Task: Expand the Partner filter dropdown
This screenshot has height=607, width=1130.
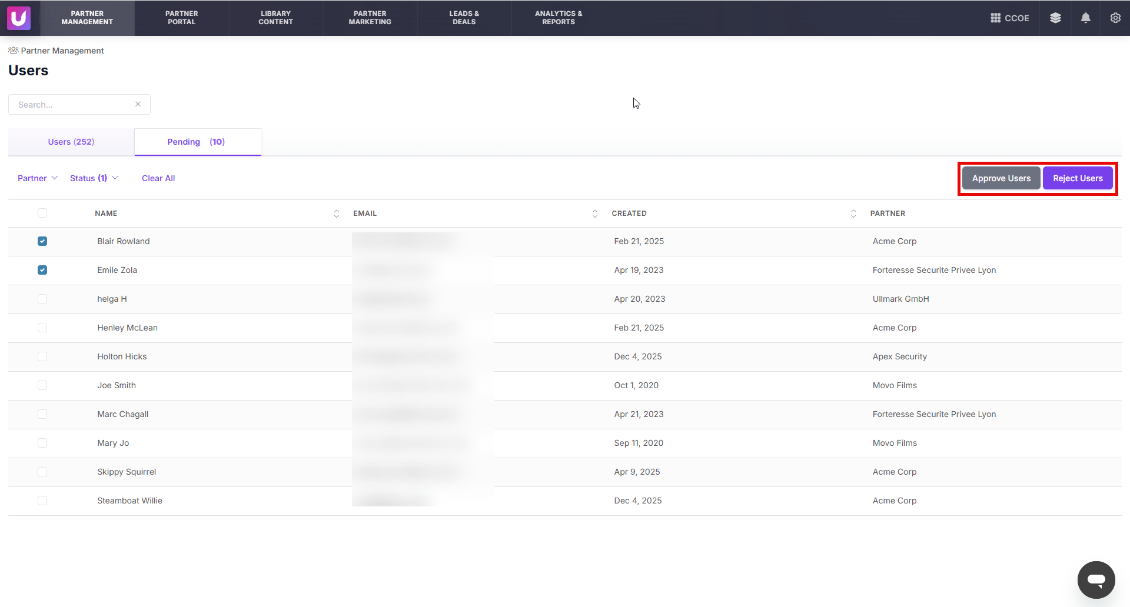Action: pos(38,178)
